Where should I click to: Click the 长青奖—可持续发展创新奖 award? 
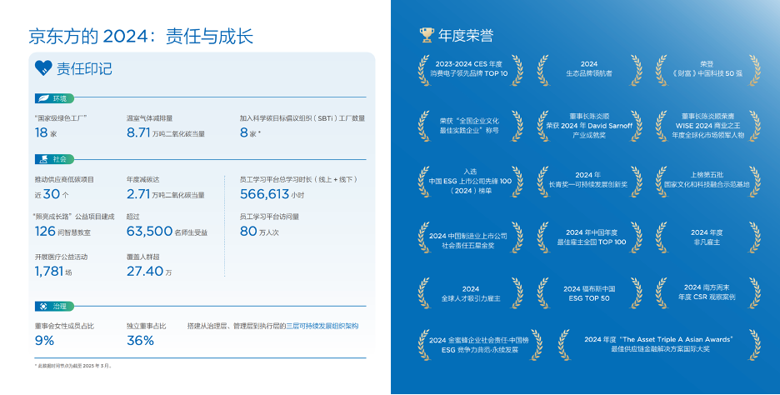point(588,180)
